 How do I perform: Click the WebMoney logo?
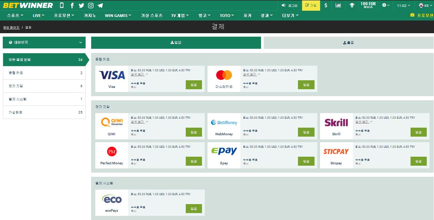(x=224, y=122)
